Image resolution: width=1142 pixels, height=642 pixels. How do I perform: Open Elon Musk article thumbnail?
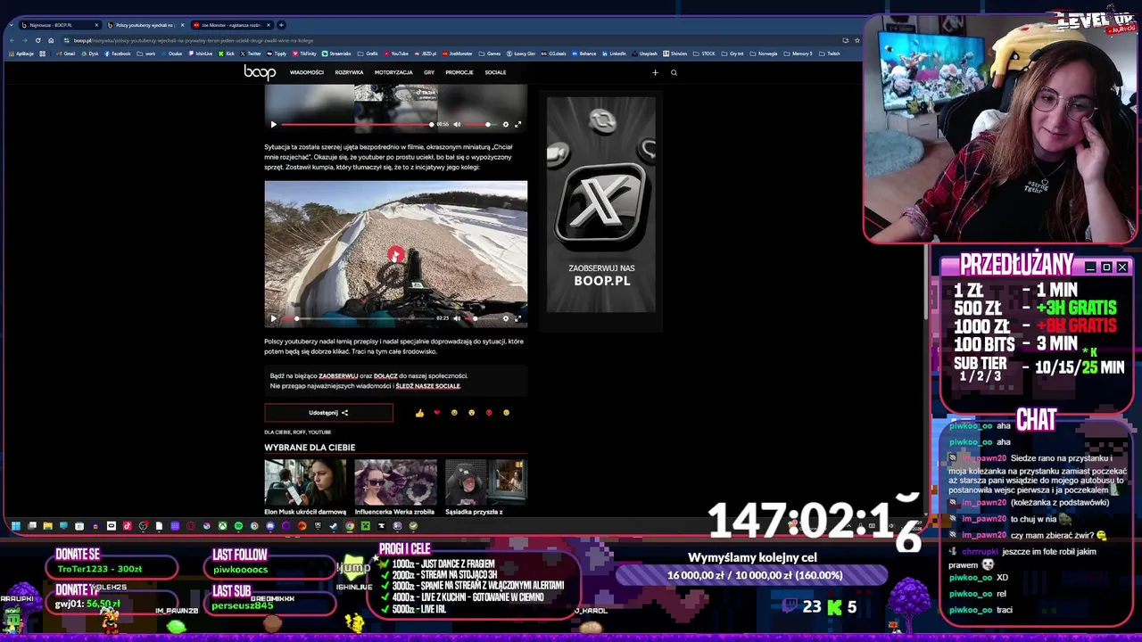click(305, 482)
